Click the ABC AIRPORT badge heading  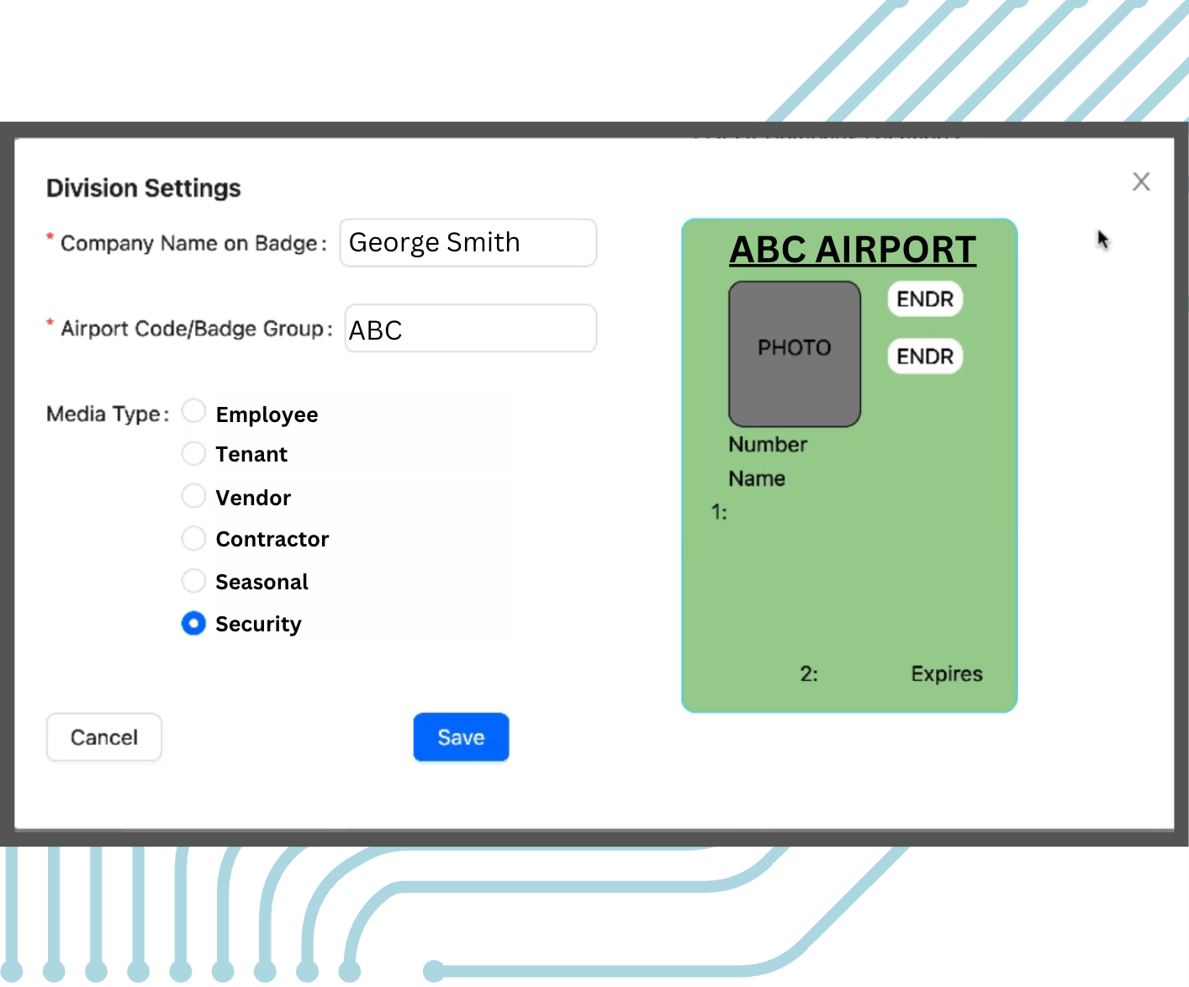click(853, 250)
